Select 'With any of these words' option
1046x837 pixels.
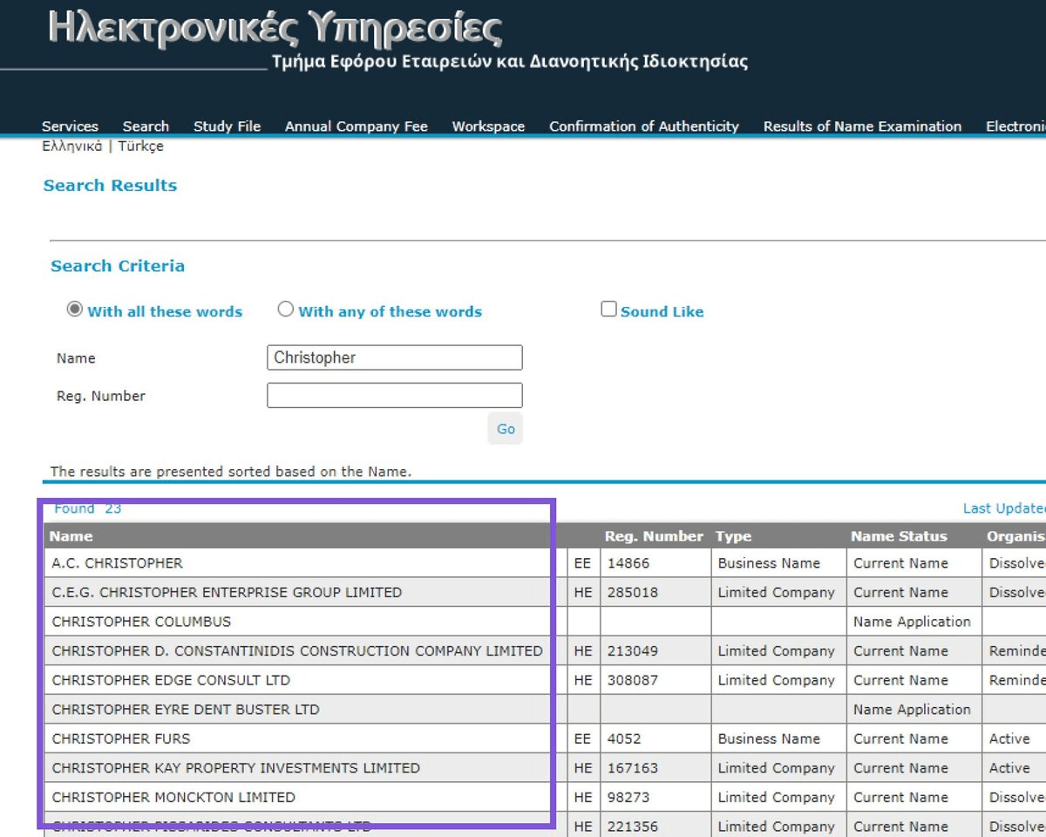pyautogui.click(x=286, y=310)
